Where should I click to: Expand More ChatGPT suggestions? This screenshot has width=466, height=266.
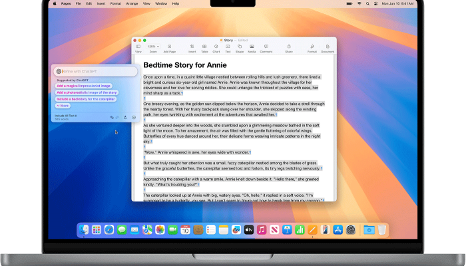click(x=63, y=105)
